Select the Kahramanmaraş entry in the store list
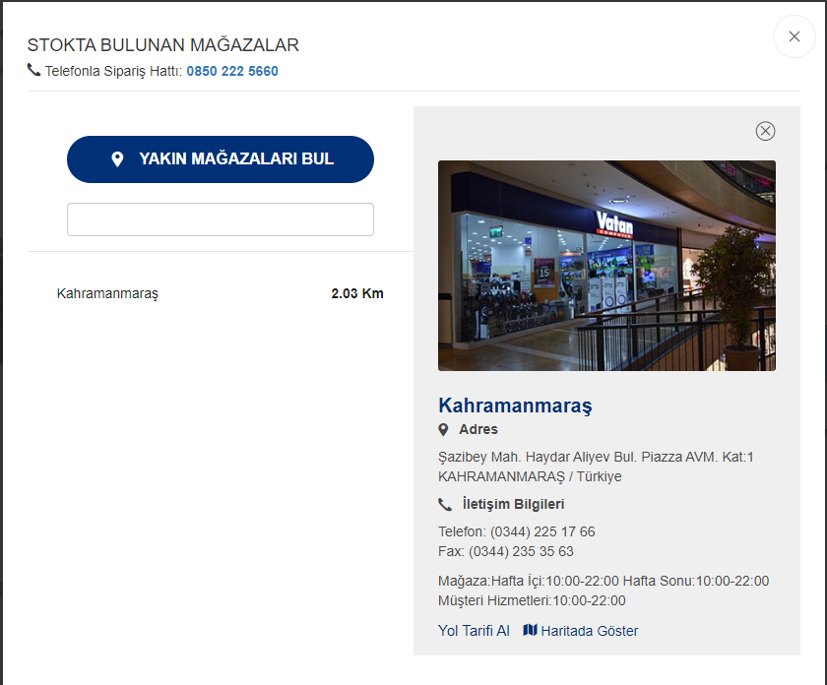The width and height of the screenshot is (827, 685). coord(106,293)
